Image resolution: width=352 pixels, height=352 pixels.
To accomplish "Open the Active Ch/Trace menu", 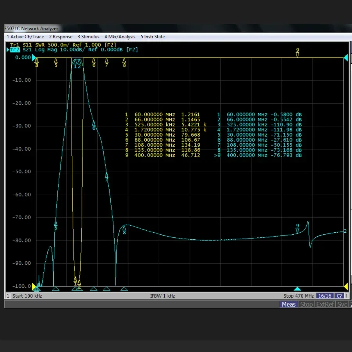I will (25, 37).
